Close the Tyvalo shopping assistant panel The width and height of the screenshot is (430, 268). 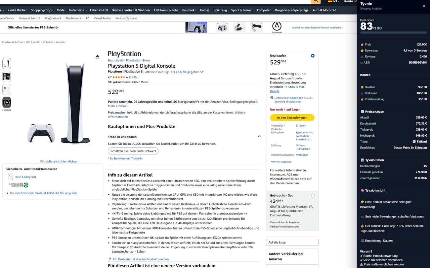coord(424,6)
